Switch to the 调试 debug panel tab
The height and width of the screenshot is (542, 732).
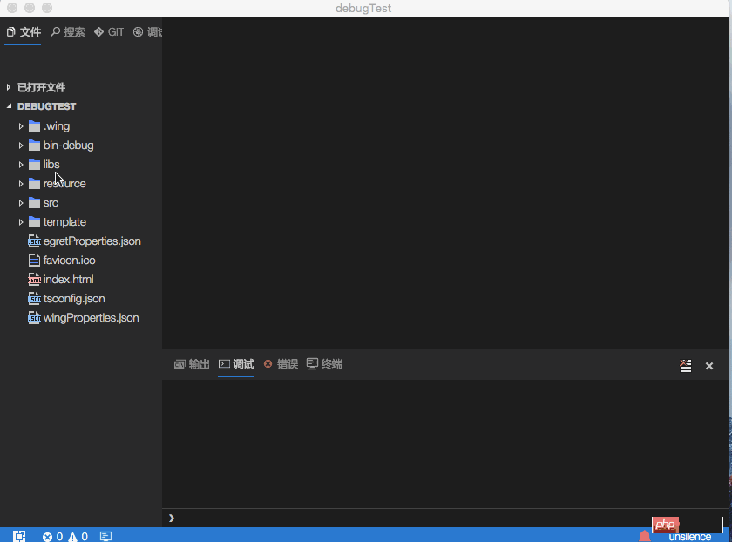click(x=236, y=364)
